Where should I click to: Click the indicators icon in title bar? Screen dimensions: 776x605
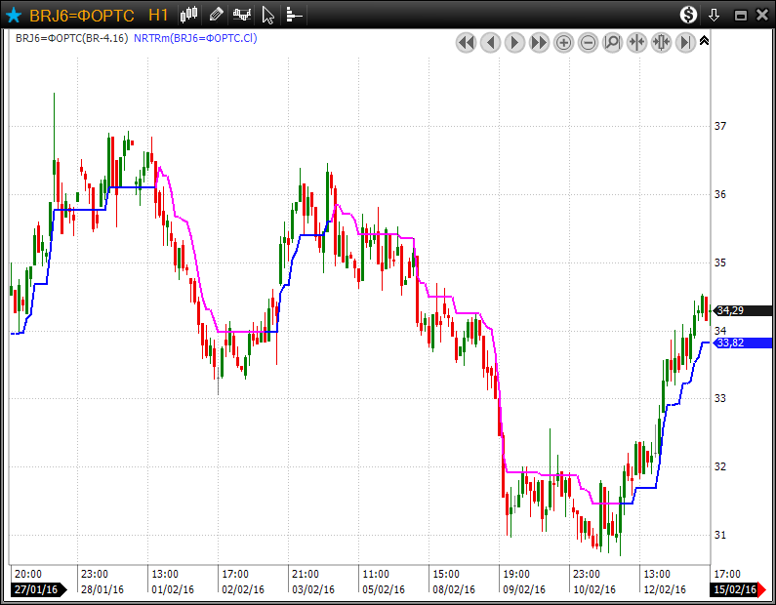click(241, 15)
